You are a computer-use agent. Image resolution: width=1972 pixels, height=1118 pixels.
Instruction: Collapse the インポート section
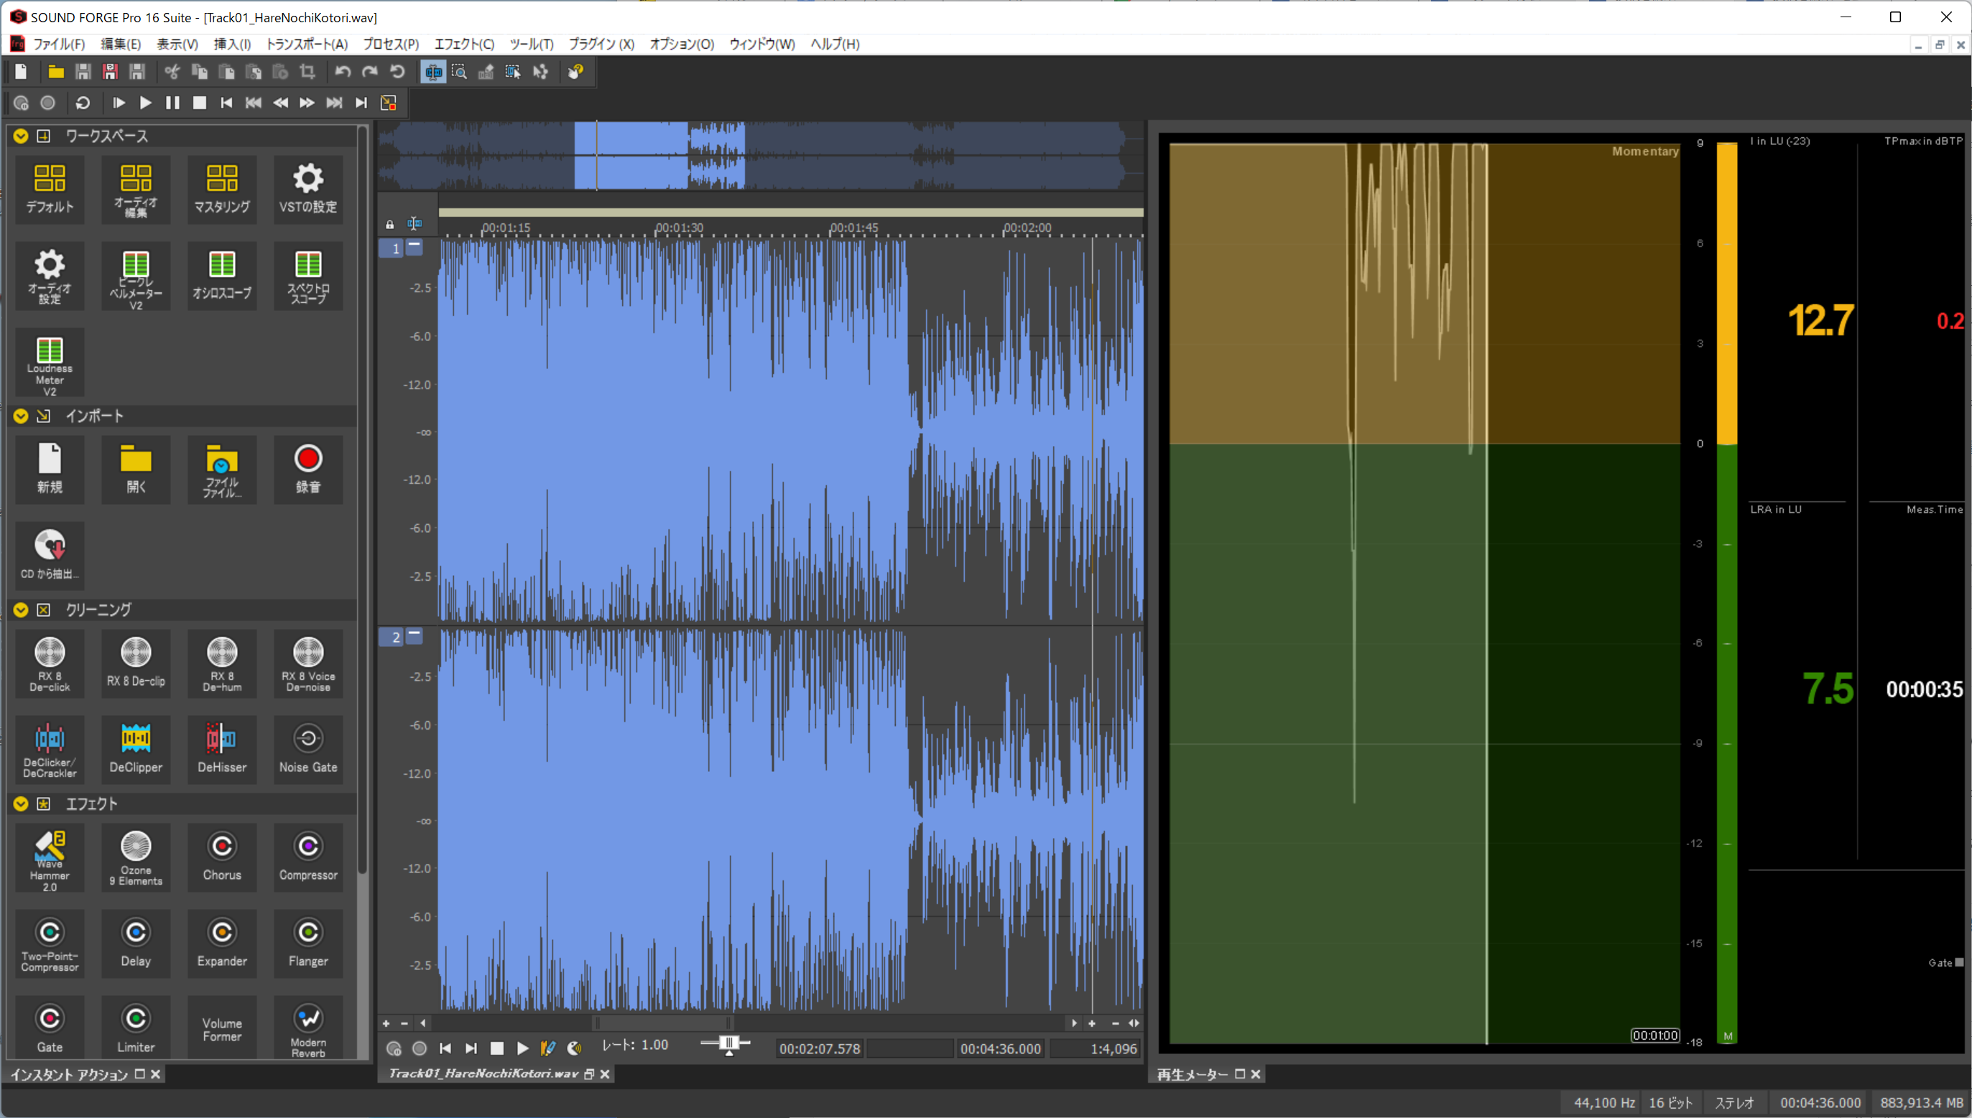point(21,416)
